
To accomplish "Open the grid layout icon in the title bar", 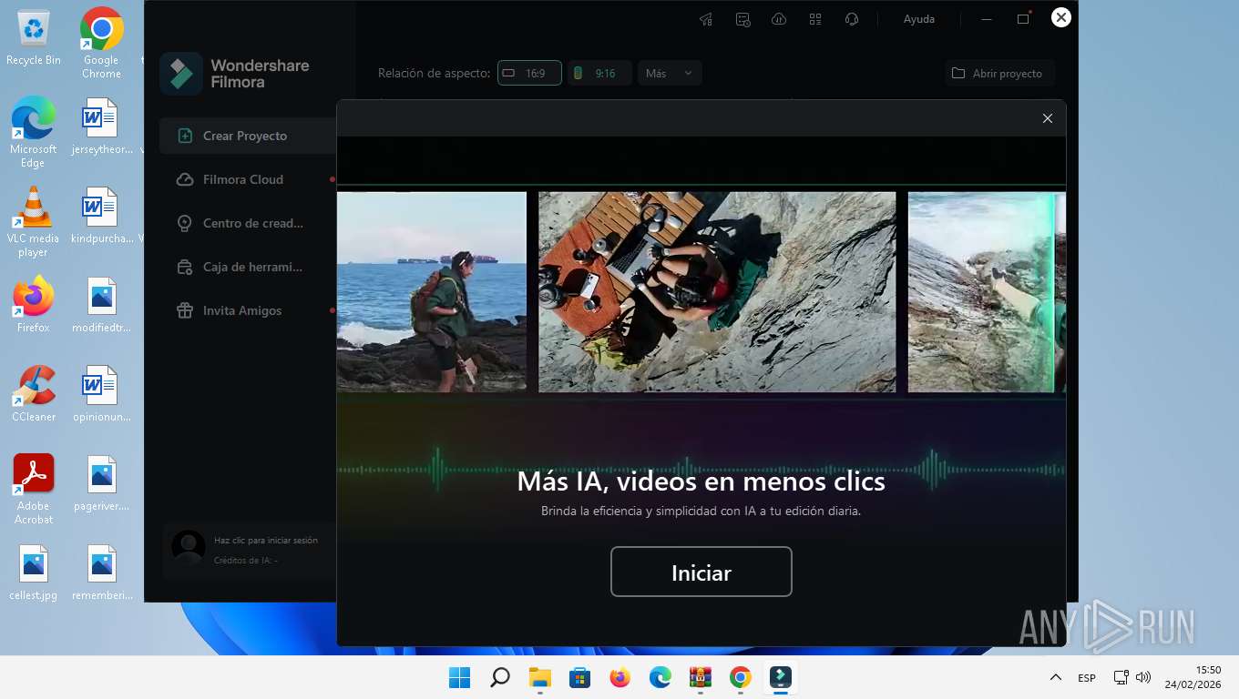I will tap(815, 19).
